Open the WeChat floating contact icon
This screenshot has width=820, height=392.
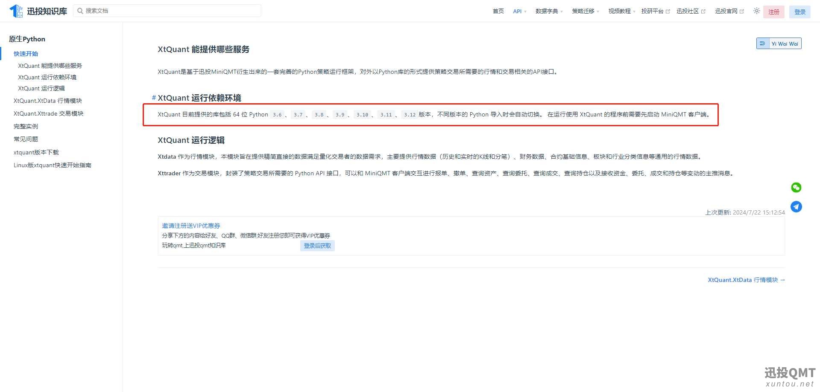click(x=796, y=187)
